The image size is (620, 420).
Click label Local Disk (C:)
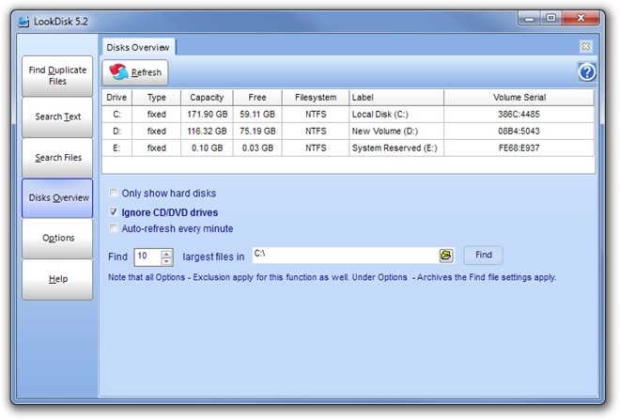(380, 115)
